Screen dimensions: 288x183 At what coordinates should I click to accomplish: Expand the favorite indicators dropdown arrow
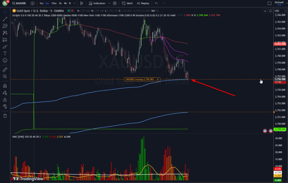109,3
